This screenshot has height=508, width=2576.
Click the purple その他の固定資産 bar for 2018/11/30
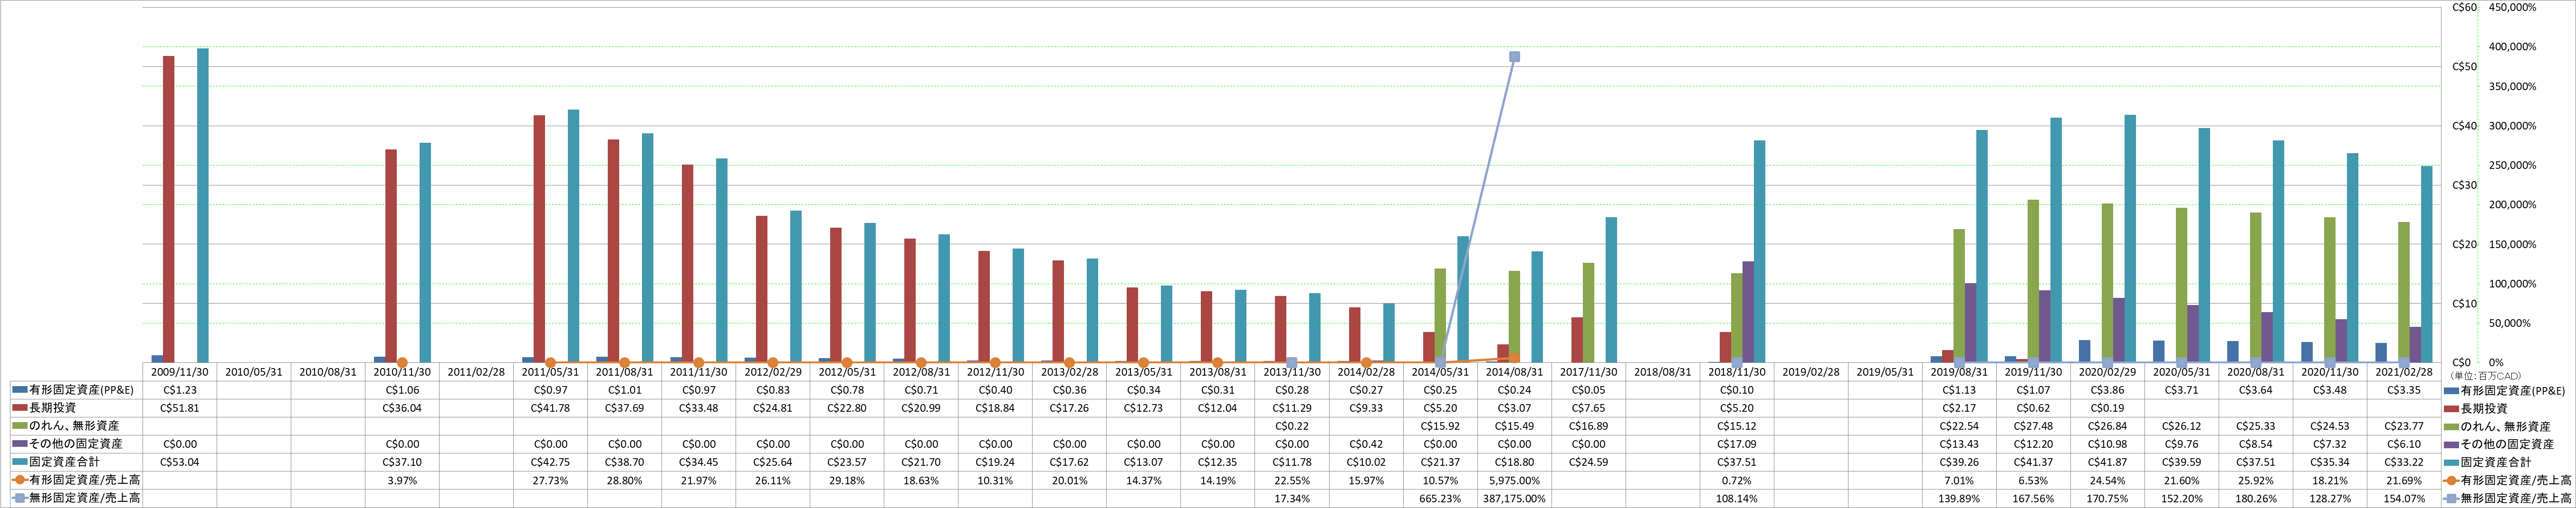pos(1748,311)
